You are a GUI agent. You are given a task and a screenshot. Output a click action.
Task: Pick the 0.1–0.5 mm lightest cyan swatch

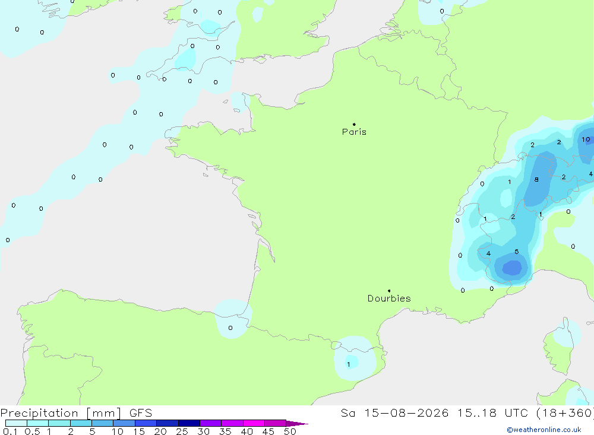tap(16, 423)
